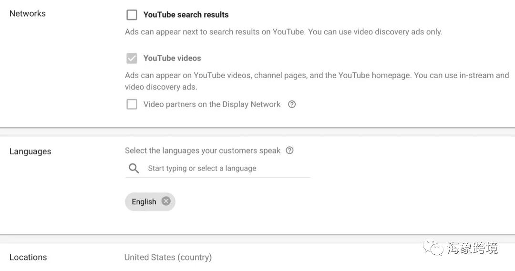Image resolution: width=515 pixels, height=271 pixels.
Task: Click 'Select the languages your customers speak' text
Action: pos(203,151)
